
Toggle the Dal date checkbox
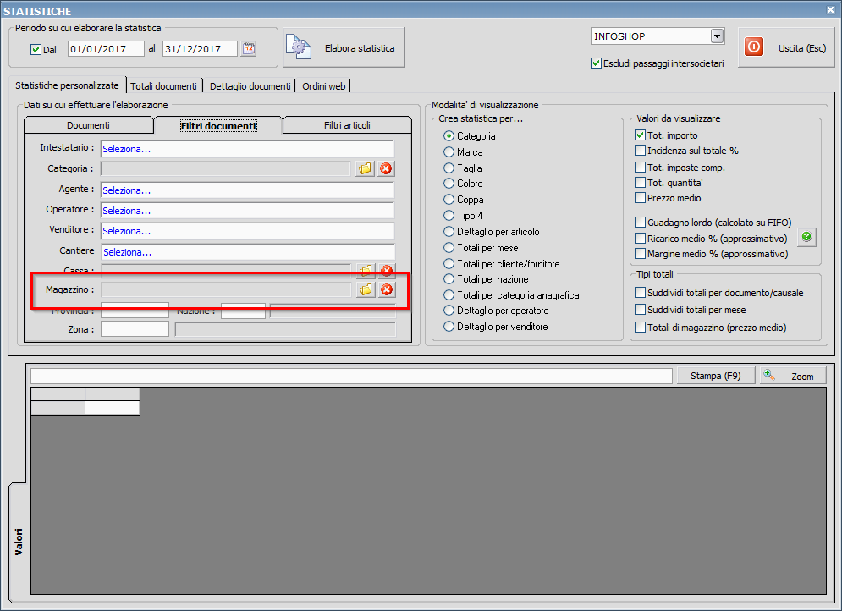36,49
